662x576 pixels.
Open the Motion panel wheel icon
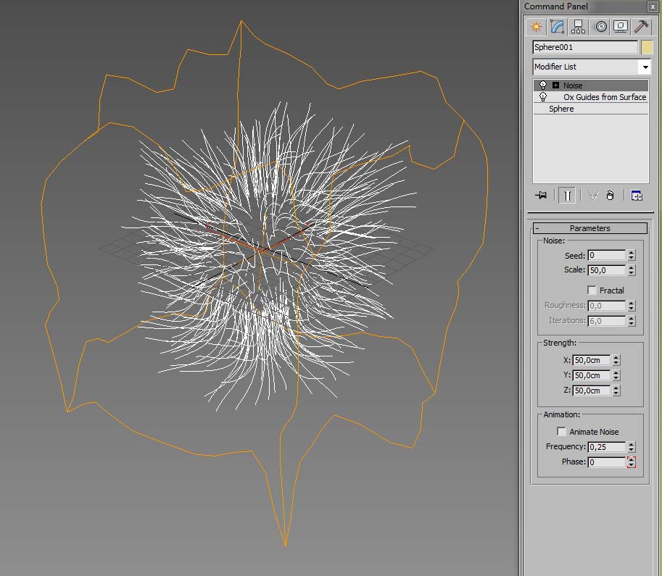(600, 27)
